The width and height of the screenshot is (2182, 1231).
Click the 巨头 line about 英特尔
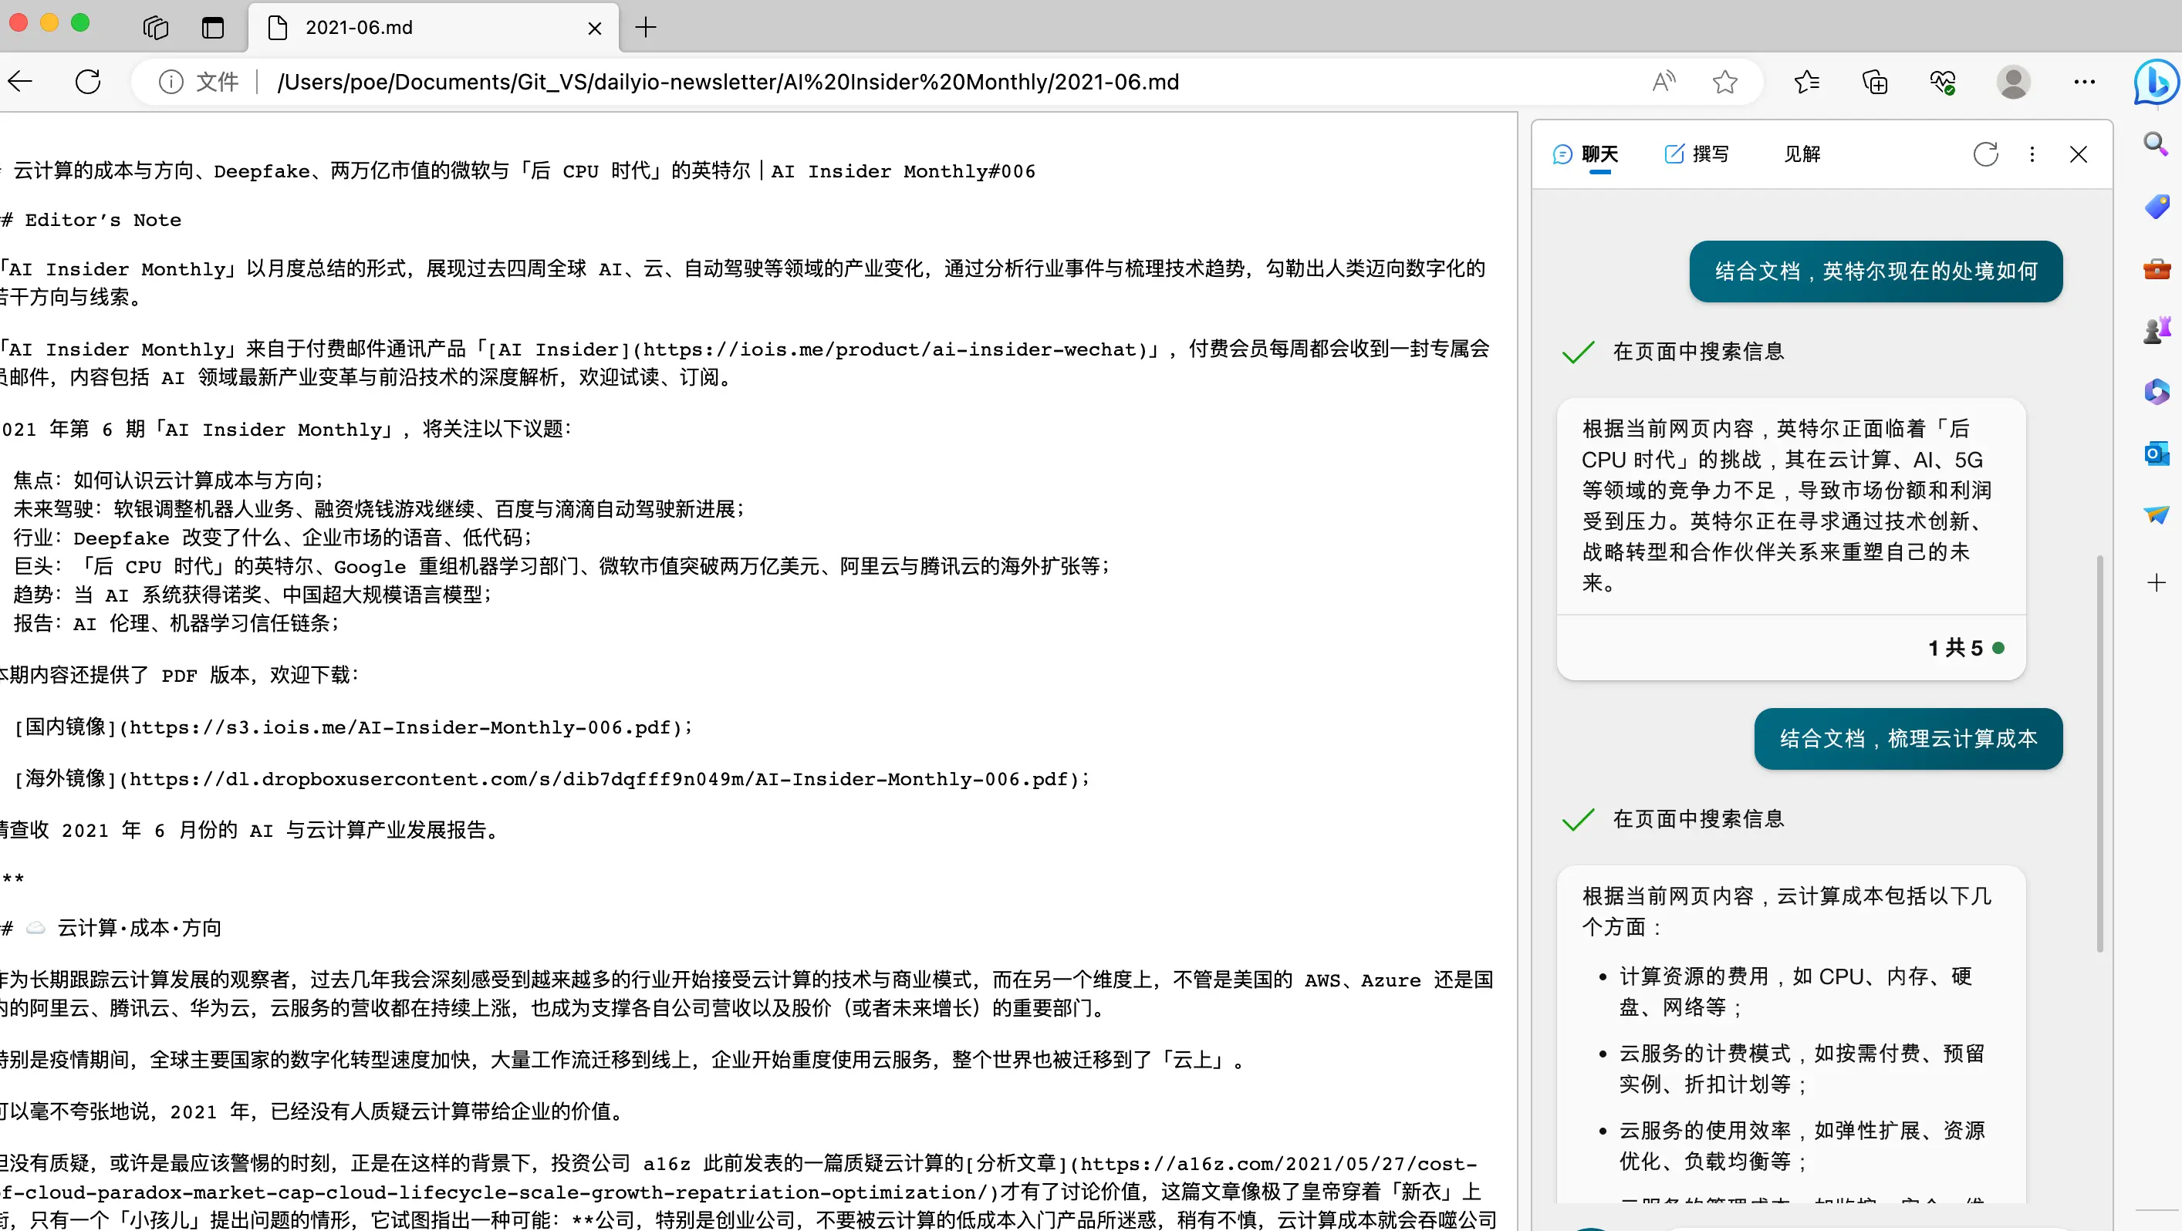(562, 566)
